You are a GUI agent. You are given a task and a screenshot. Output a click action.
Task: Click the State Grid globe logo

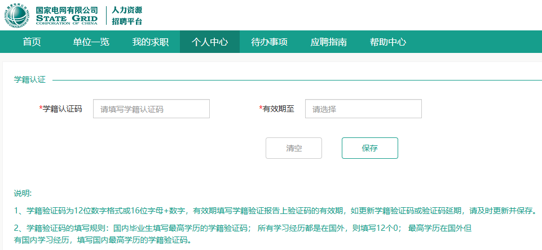(17, 15)
